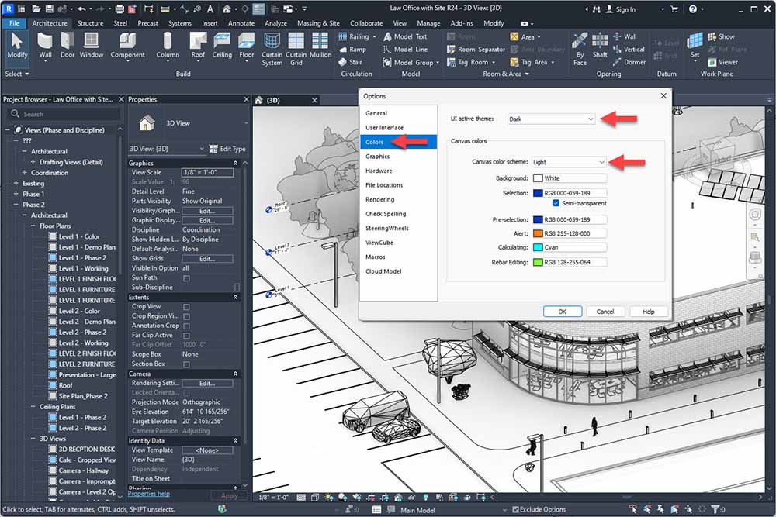Open the Properties help link
Image resolution: width=776 pixels, height=517 pixels.
coord(148,494)
